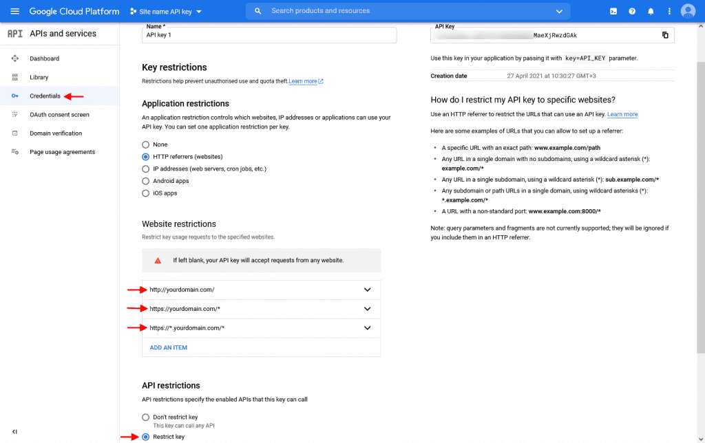Expand the https://*.yourdomain.com/* item

click(x=368, y=328)
